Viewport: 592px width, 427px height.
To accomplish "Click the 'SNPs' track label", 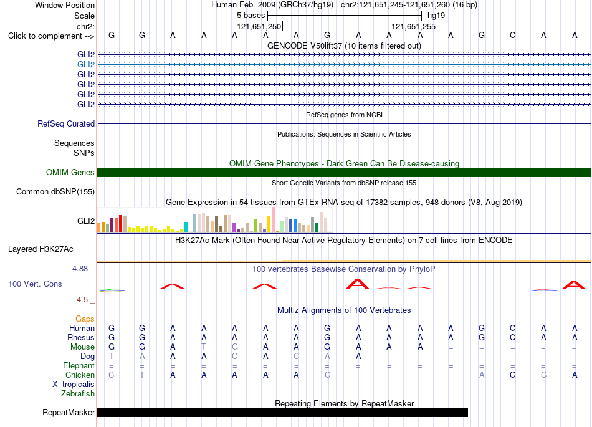I will (x=84, y=153).
